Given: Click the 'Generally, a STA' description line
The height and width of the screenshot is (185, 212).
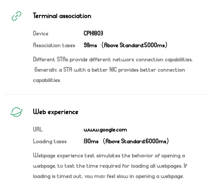Looking at the screenshot, I should (x=110, y=70).
